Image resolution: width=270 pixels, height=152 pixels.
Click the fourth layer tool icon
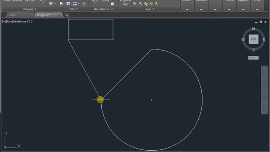click(151, 4)
